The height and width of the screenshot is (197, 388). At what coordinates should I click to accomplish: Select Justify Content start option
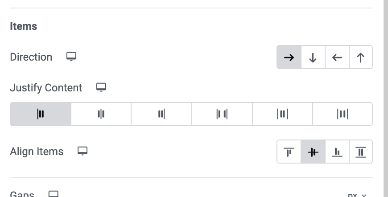pos(41,114)
